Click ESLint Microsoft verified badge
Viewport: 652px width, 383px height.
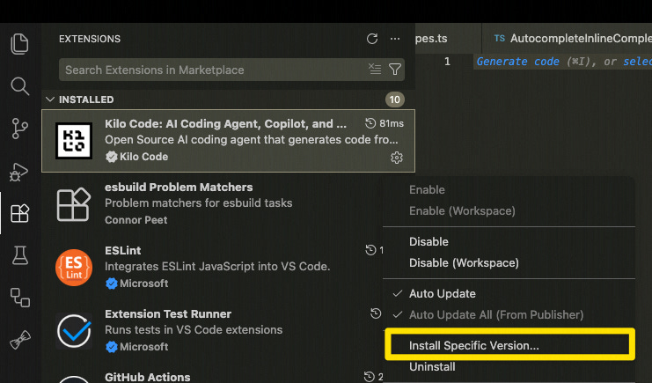112,284
